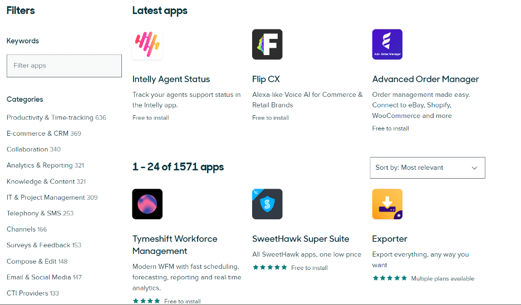Image resolution: width=521 pixels, height=305 pixels.
Task: Filter by Telephony & SMS category
Action: point(34,213)
